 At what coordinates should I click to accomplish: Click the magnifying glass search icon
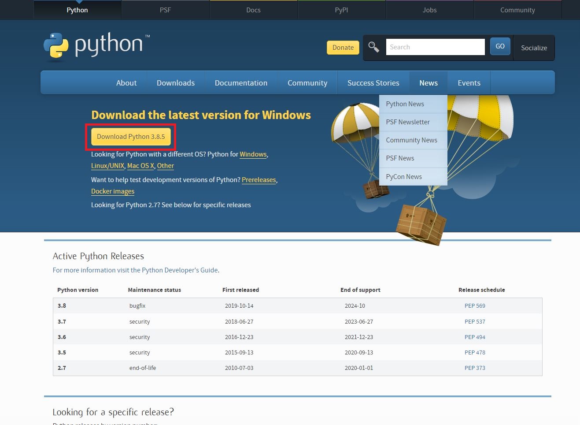tap(373, 47)
